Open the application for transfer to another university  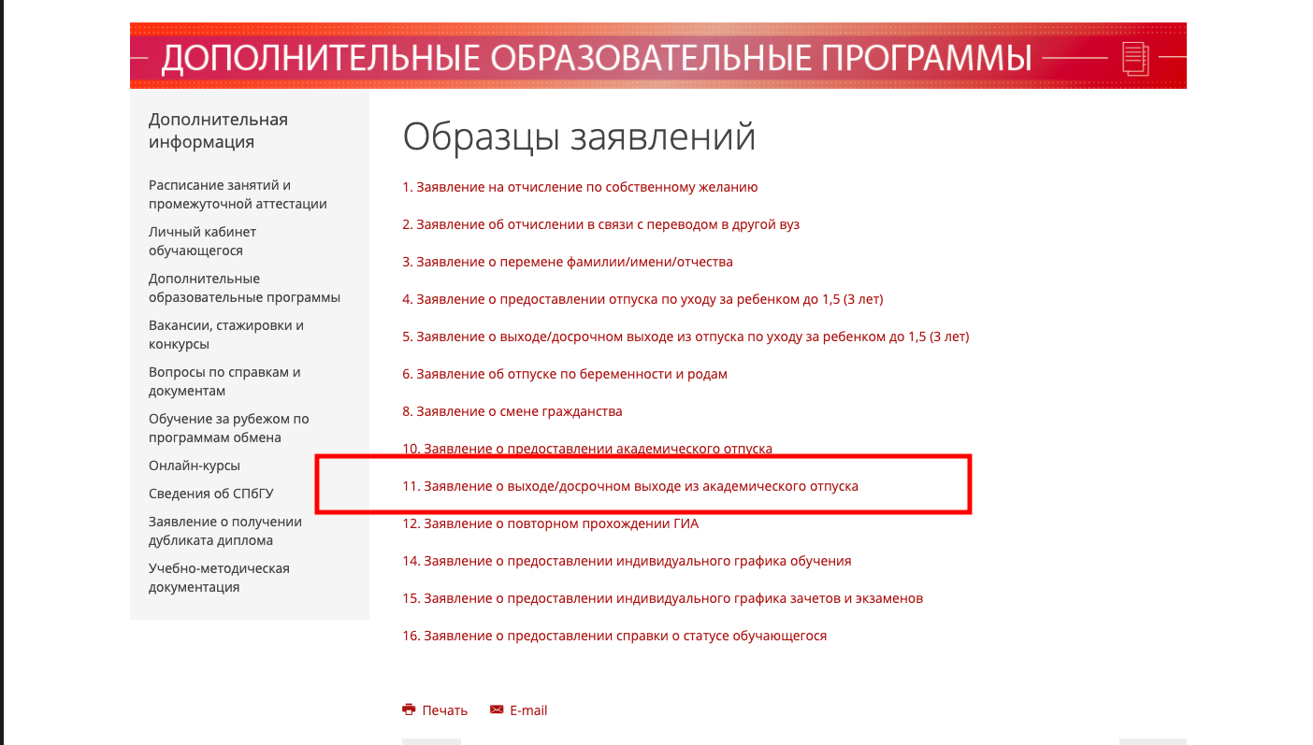click(600, 224)
